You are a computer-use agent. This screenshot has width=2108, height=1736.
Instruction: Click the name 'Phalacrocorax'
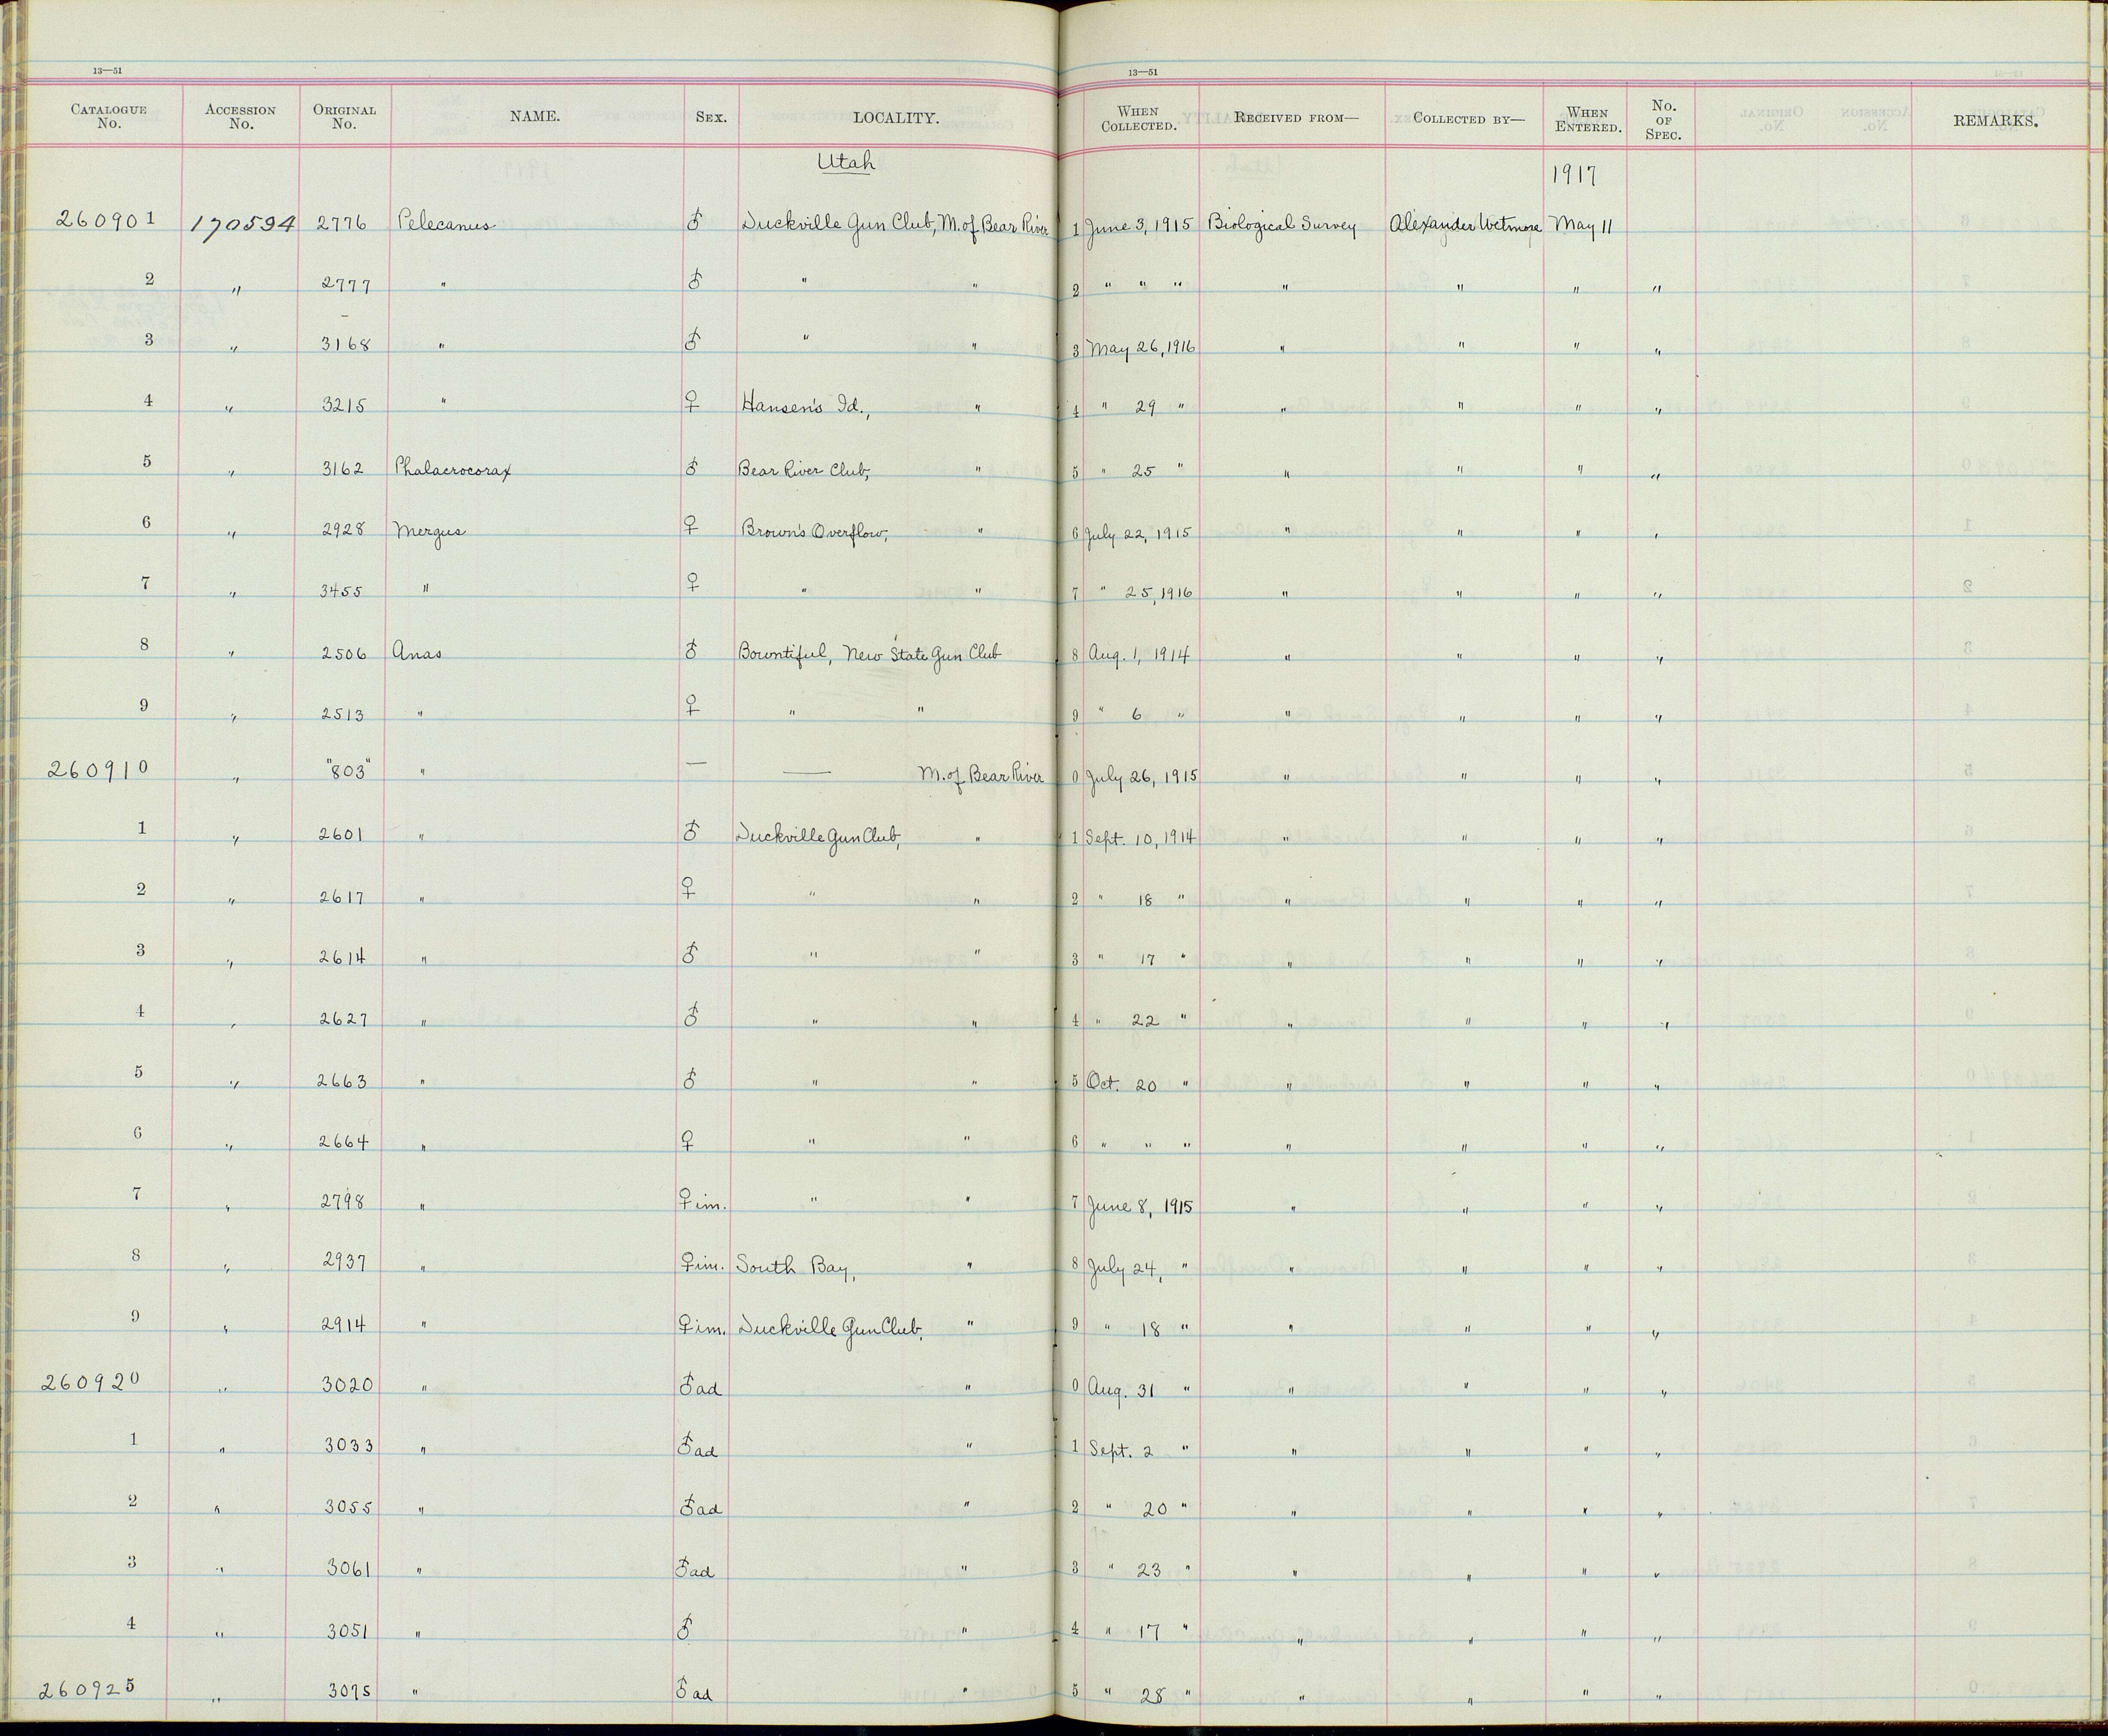coord(454,468)
